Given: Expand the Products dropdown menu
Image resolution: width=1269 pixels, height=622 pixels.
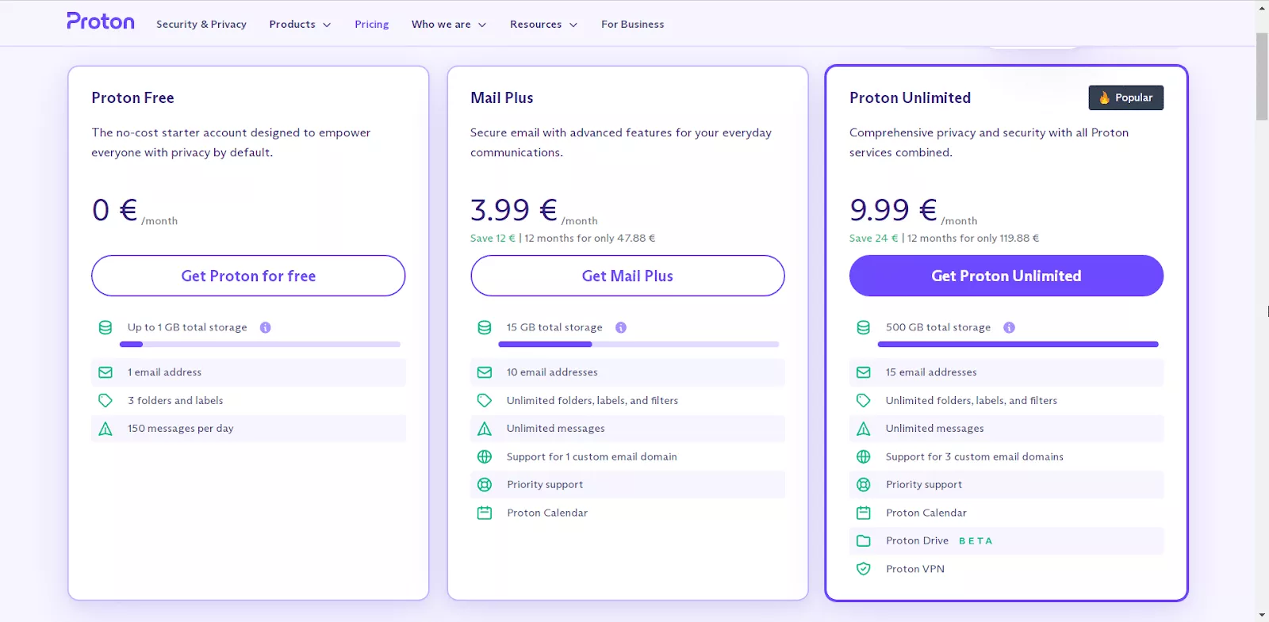Looking at the screenshot, I should tap(300, 25).
